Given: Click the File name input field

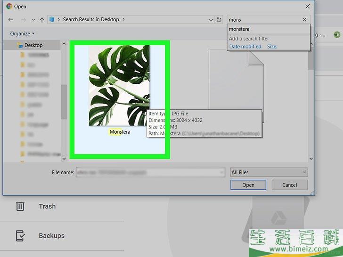Looking at the screenshot, I should coord(150,172).
